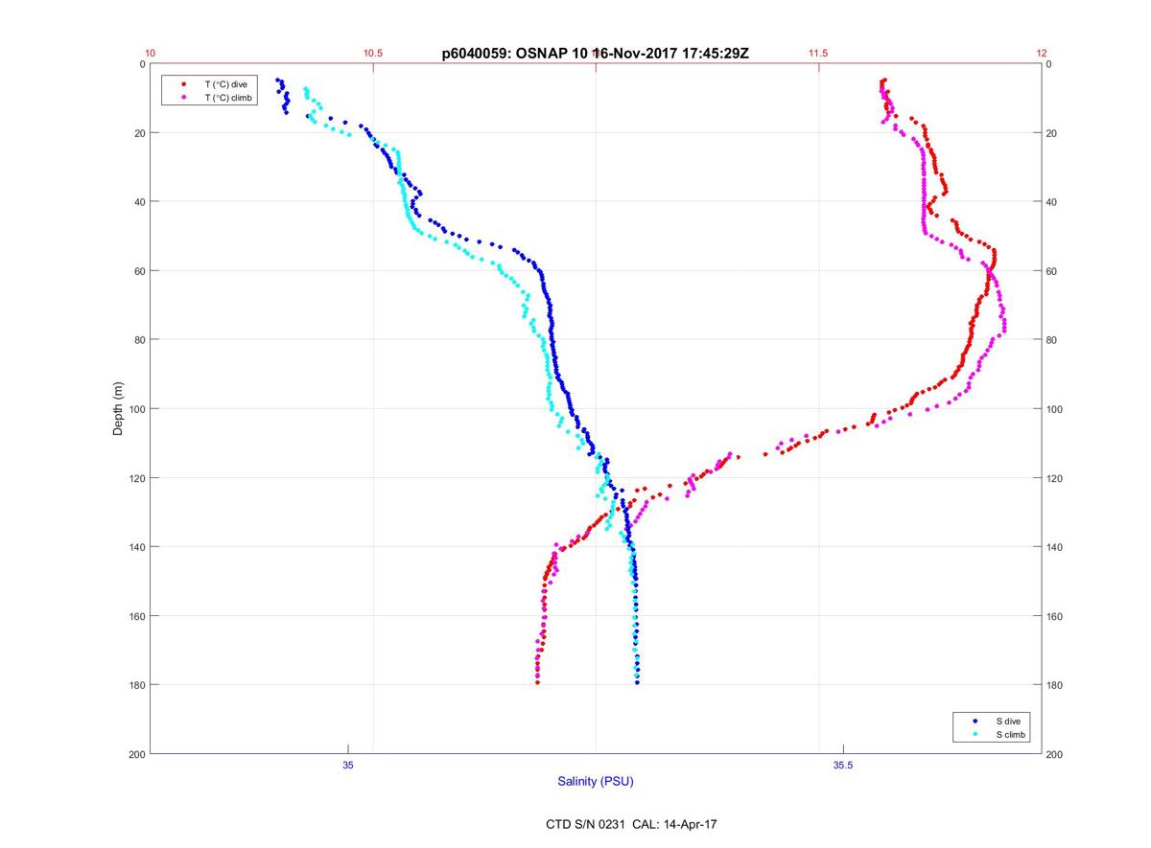Screen dimensions: 1151x848
Task: Click the "140" tick on right depth axis
Action: pyautogui.click(x=1055, y=547)
